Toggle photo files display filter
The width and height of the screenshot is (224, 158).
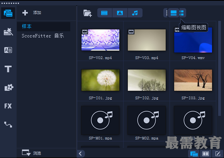(x=120, y=13)
